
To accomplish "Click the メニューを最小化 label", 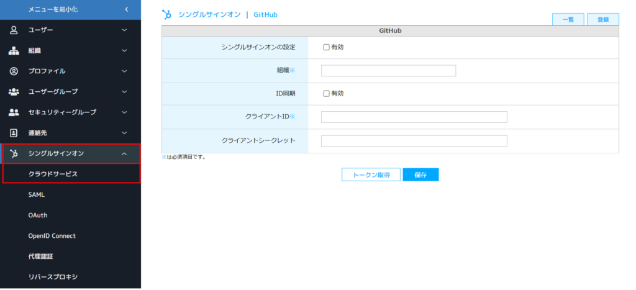I will 53,9.
